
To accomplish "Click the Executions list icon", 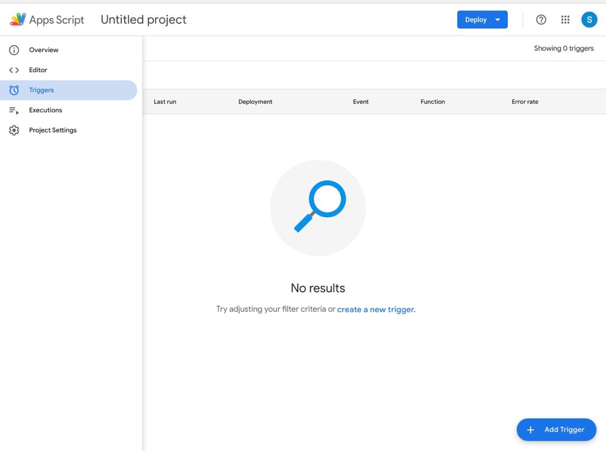I will (14, 111).
